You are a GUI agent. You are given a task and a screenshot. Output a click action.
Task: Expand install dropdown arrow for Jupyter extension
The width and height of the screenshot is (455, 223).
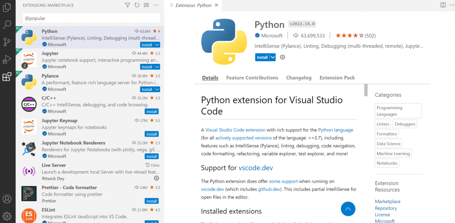pos(156,67)
